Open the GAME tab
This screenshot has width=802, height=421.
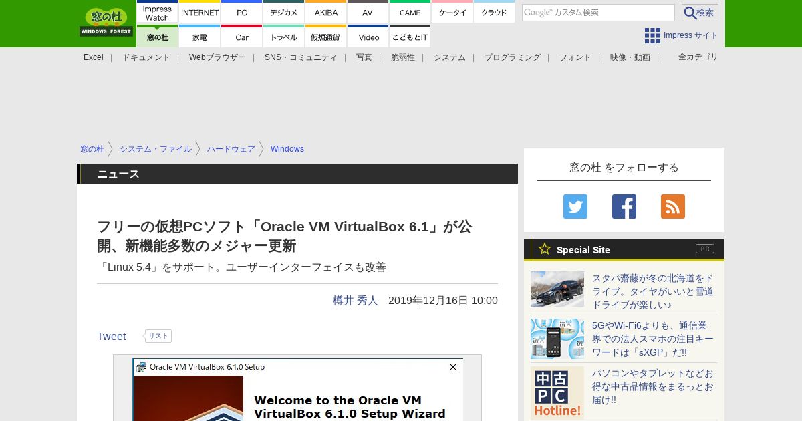point(410,12)
